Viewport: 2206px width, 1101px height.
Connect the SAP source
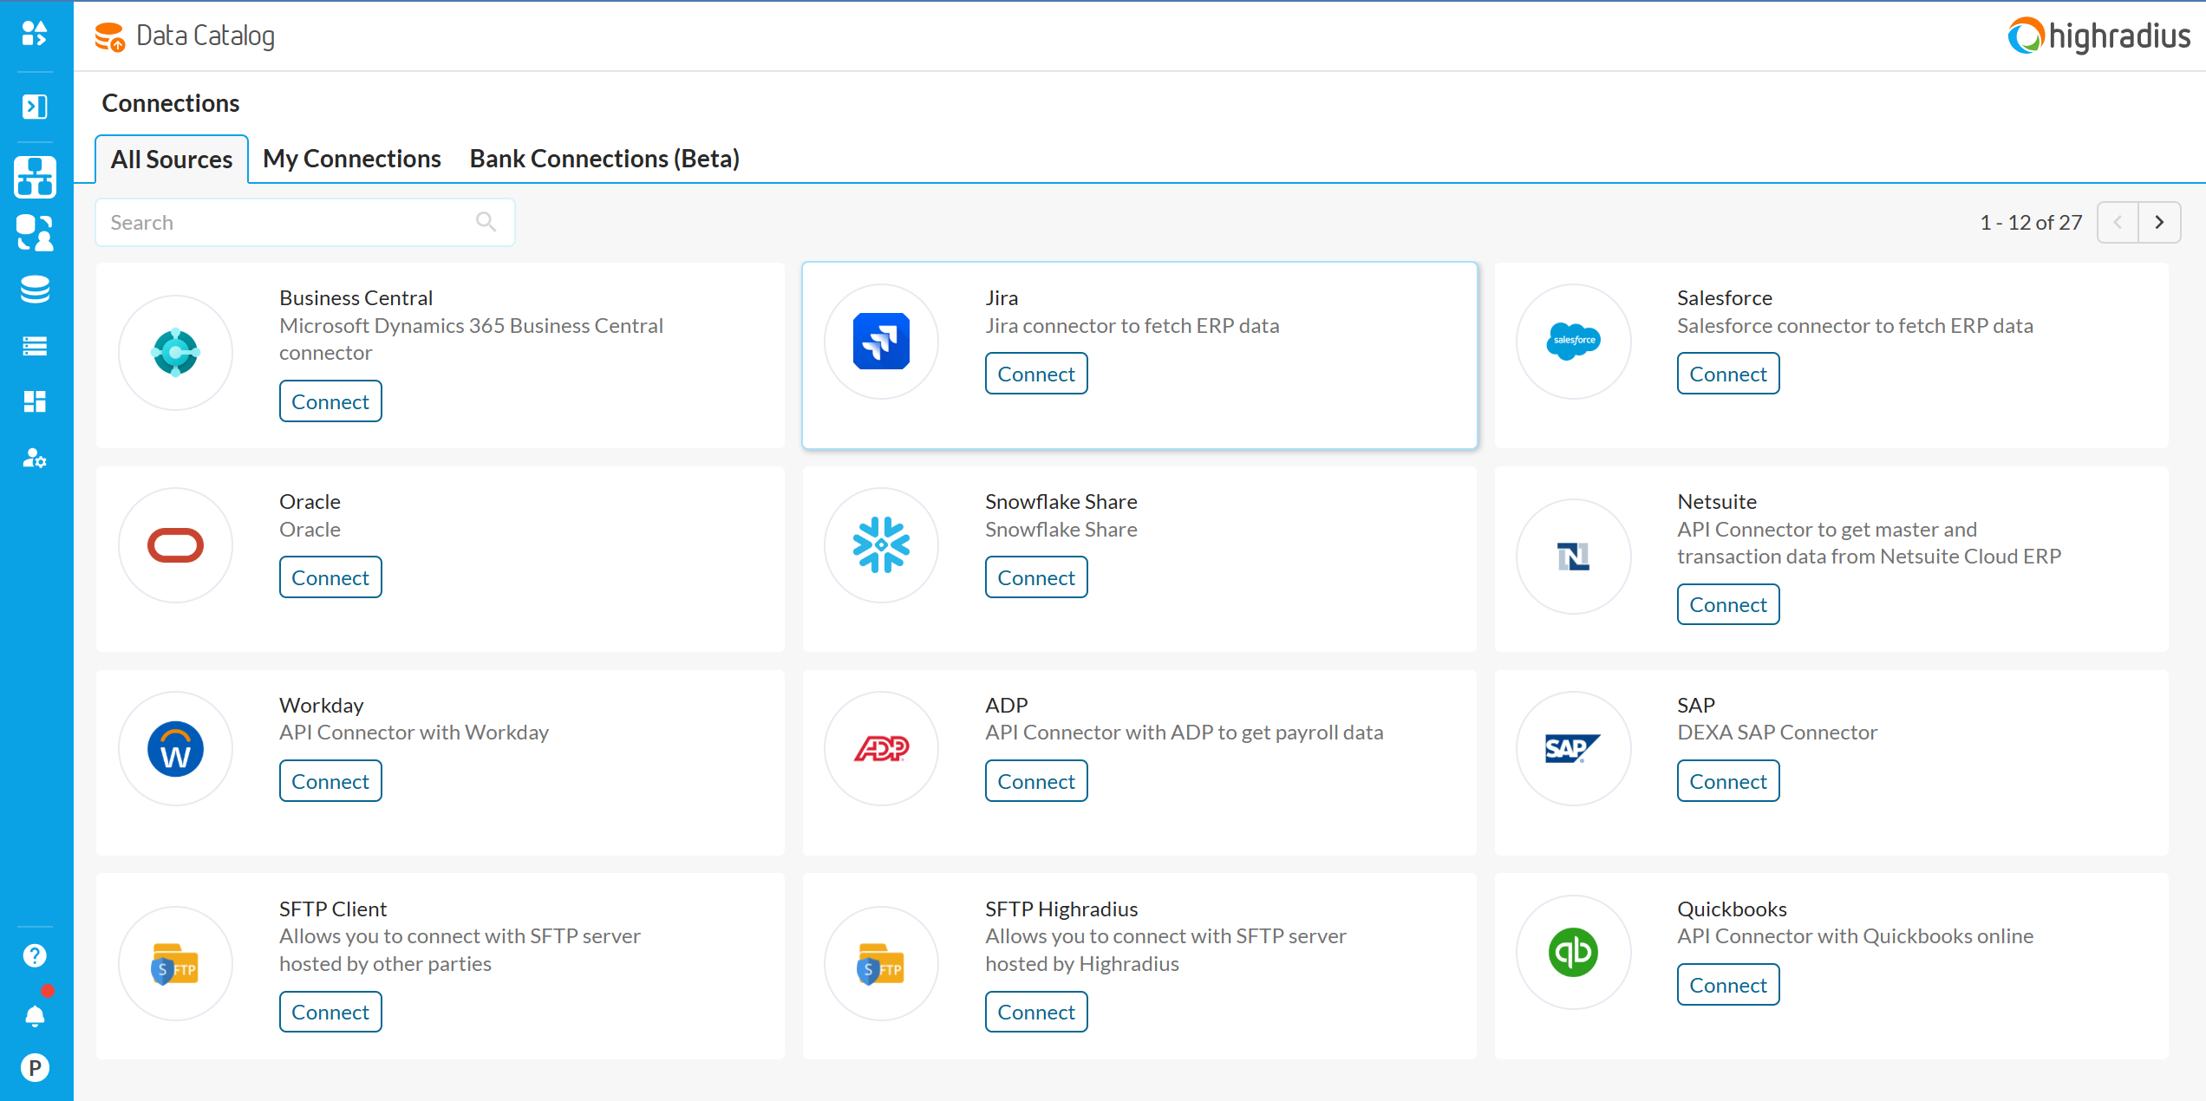[x=1728, y=781]
